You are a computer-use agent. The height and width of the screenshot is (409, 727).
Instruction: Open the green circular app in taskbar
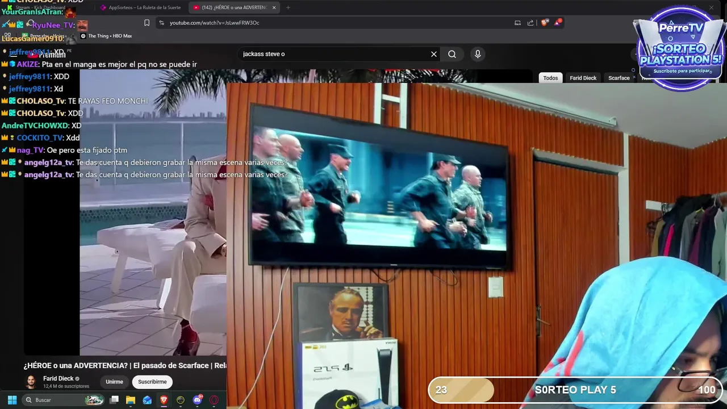coord(181,400)
